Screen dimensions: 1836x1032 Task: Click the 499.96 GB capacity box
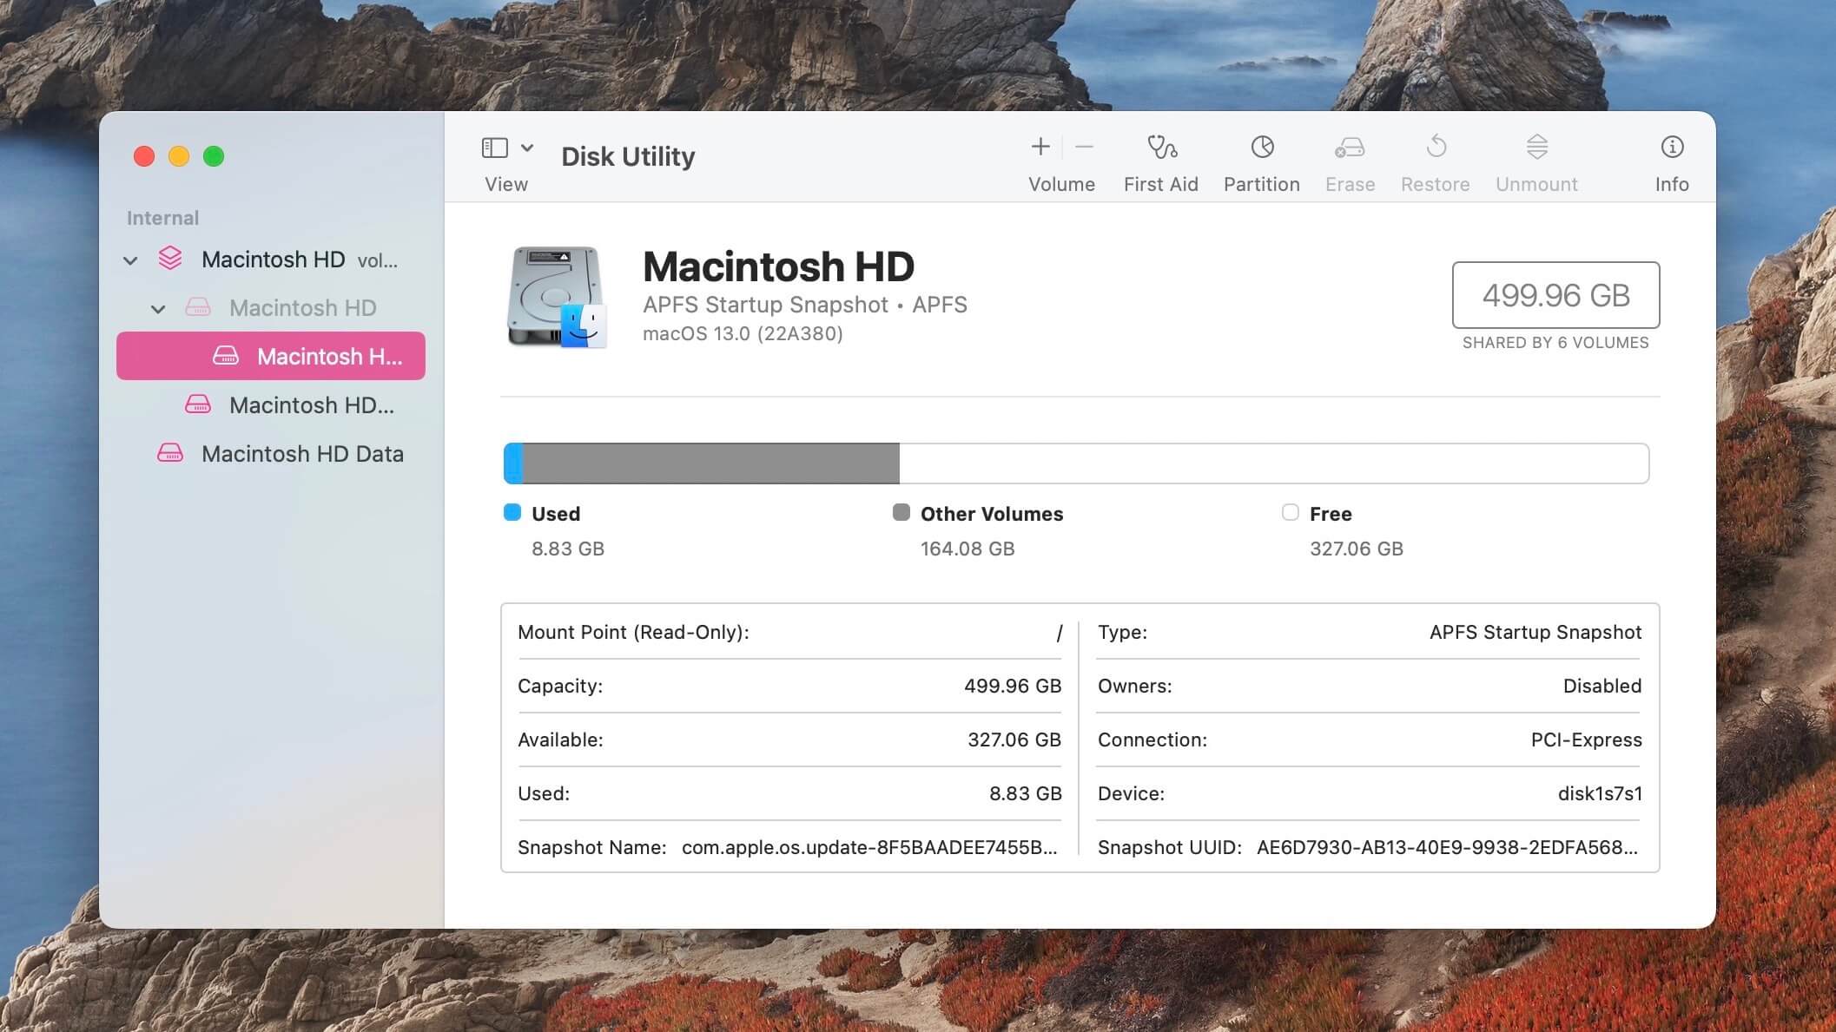[x=1555, y=295]
